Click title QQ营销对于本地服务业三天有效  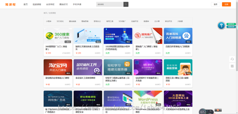[147, 79]
